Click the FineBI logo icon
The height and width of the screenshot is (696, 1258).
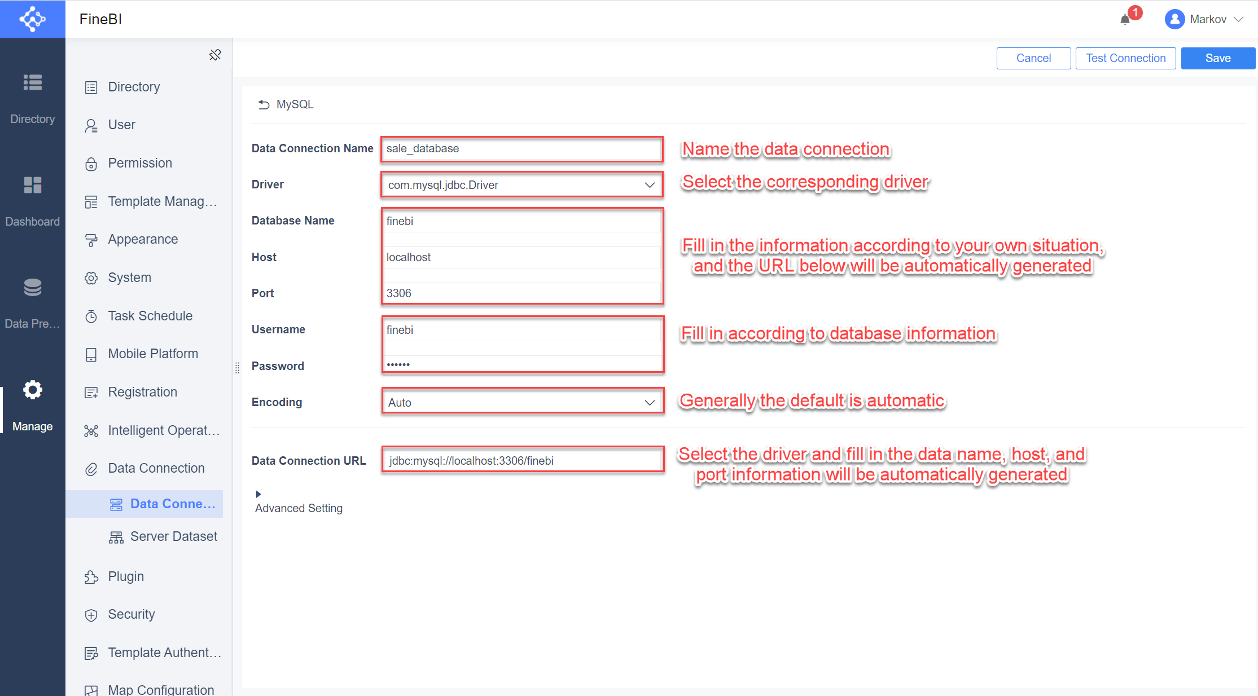click(32, 19)
